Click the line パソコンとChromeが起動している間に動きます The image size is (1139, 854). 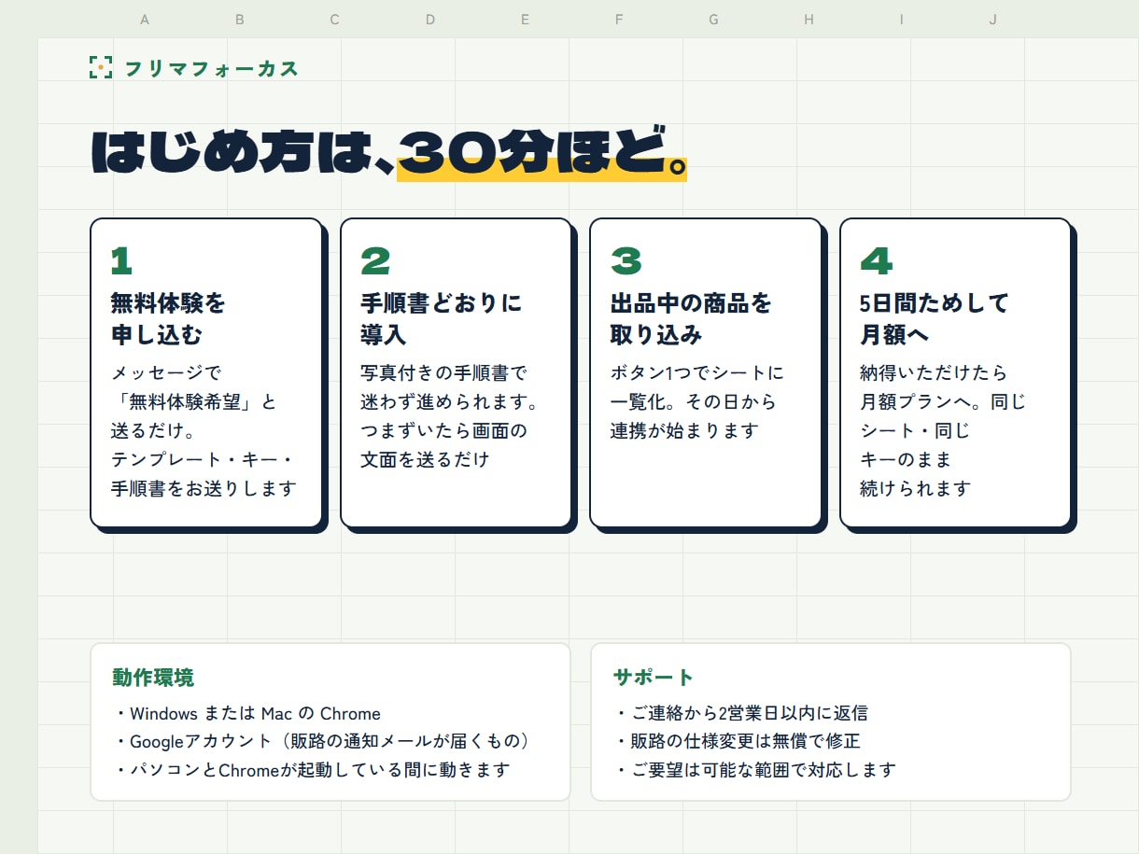point(313,770)
